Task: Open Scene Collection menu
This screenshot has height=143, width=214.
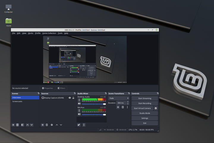Action: click(49, 33)
